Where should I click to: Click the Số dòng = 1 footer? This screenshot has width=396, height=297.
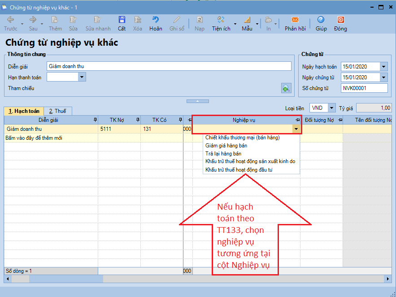(x=51, y=271)
